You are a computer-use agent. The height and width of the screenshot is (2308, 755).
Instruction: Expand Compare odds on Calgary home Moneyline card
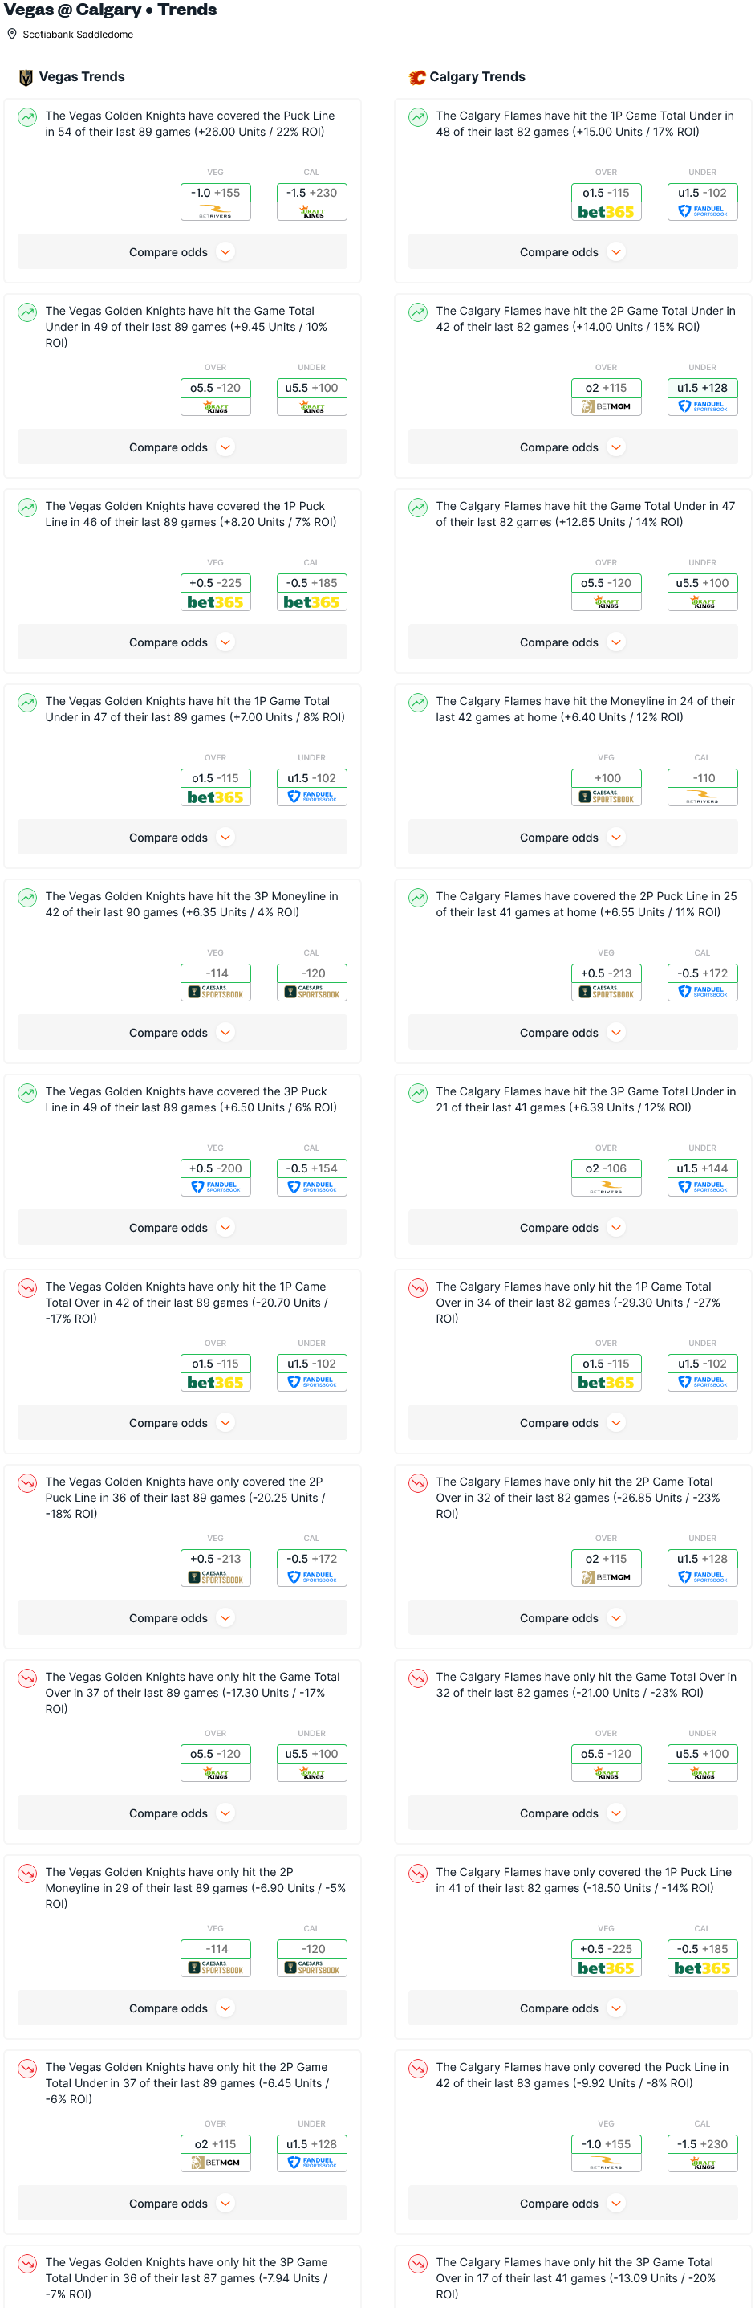[x=572, y=838]
